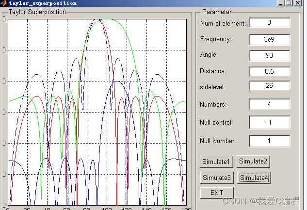Run Simulate2
307x210 pixels.
pos(253,161)
